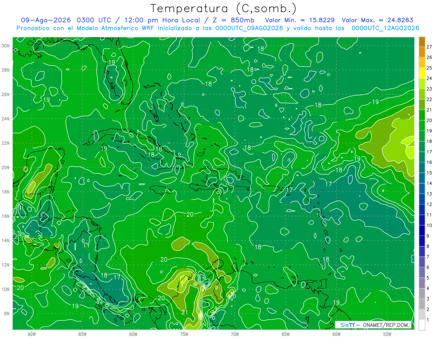Click the 10N latitude axis label

coord(5,289)
